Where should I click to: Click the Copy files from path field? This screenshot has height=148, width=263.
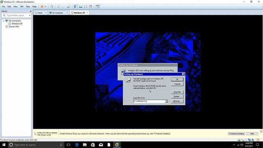point(149,102)
